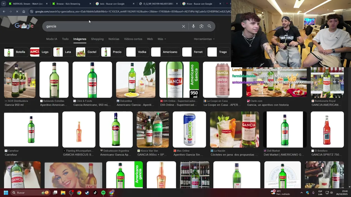Filter images by the Americano chip
Viewport: 351px width, 197px height.
click(165, 52)
